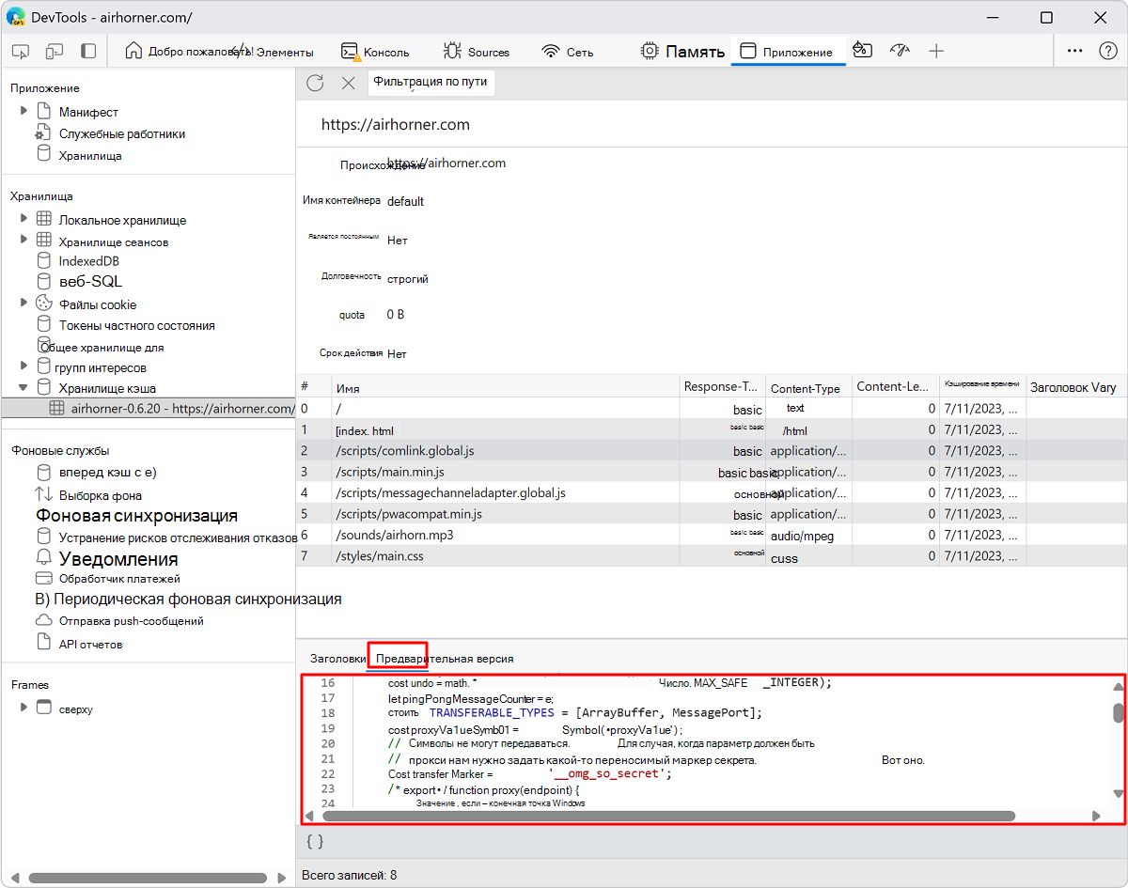Viewport: 1128px width, 888px height.
Task: Expand the Манифест tree item
Action: point(24,111)
